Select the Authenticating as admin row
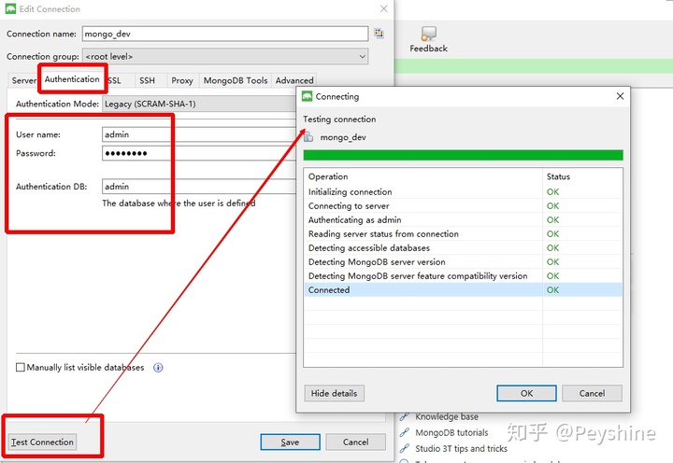Image resolution: width=673 pixels, height=463 pixels. pyautogui.click(x=463, y=220)
